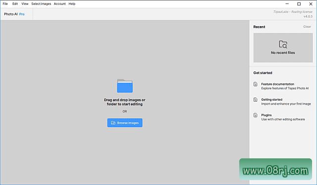Click the TopazLabs floating license text
Screen dimensions: 317x185
tap(293, 12)
